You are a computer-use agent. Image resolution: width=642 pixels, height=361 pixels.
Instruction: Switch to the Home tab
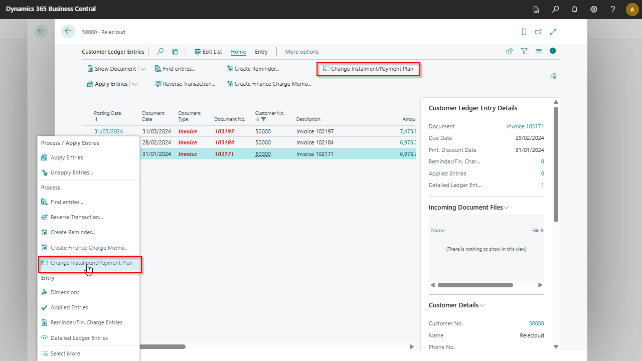(x=239, y=52)
